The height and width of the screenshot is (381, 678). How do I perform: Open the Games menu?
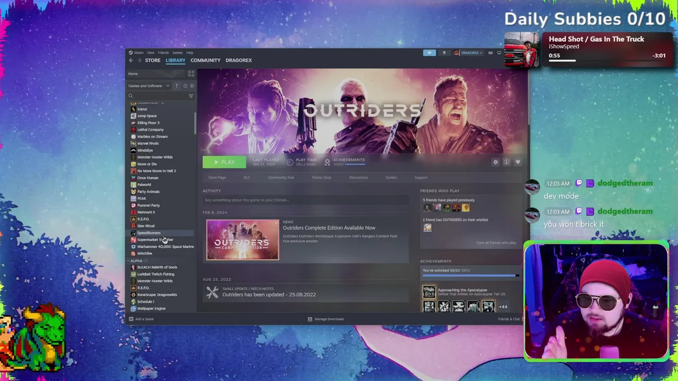[x=177, y=52]
